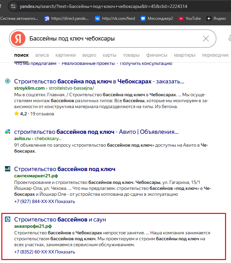This screenshot has height=263, width=231.
Task: Click the аквапрофи21.рф result favicon
Action: coord(8,219)
